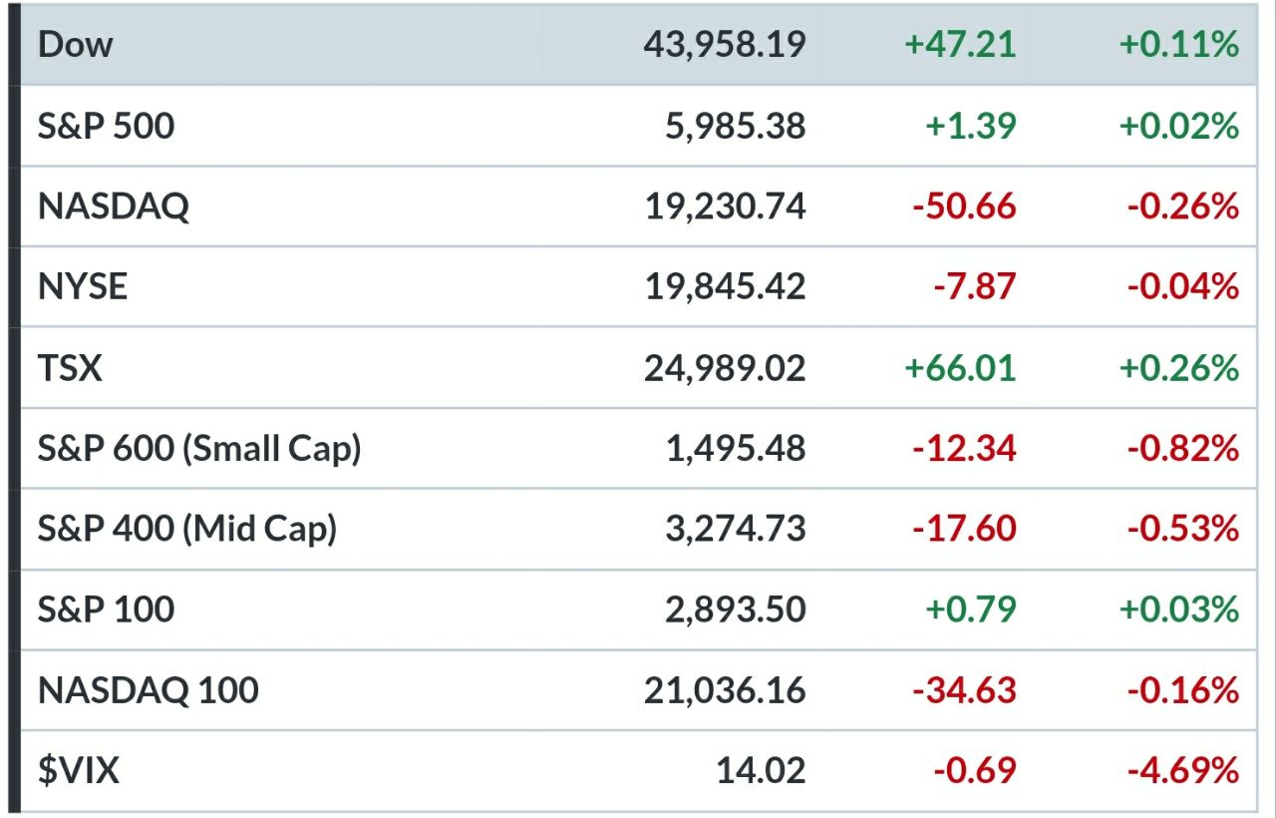Click the NASDAQ index name
This screenshot has width=1276, height=818.
(113, 206)
